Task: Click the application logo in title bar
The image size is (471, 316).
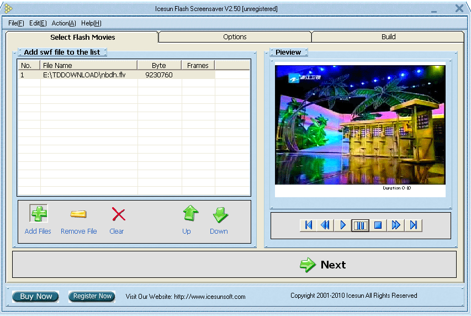Action: click(8, 8)
